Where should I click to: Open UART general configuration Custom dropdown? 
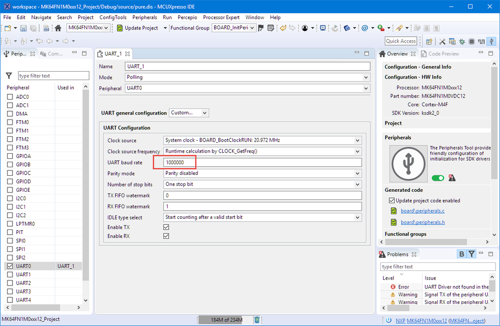click(189, 113)
